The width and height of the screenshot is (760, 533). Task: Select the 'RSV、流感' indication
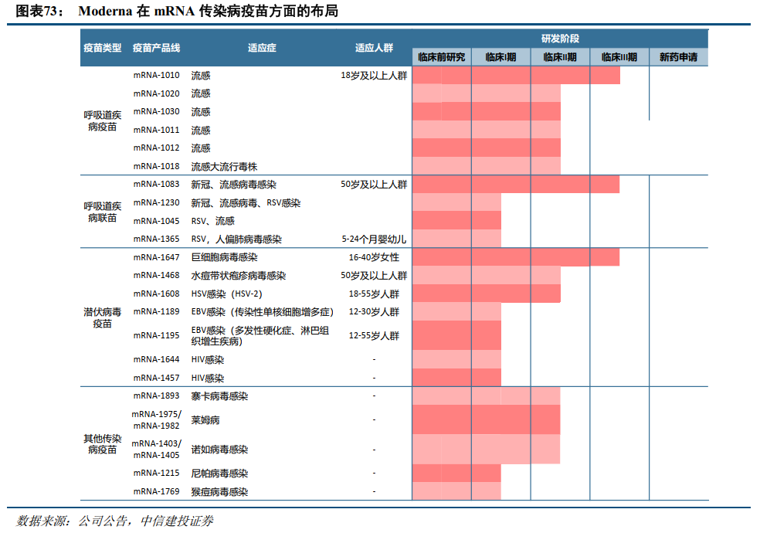click(x=212, y=221)
